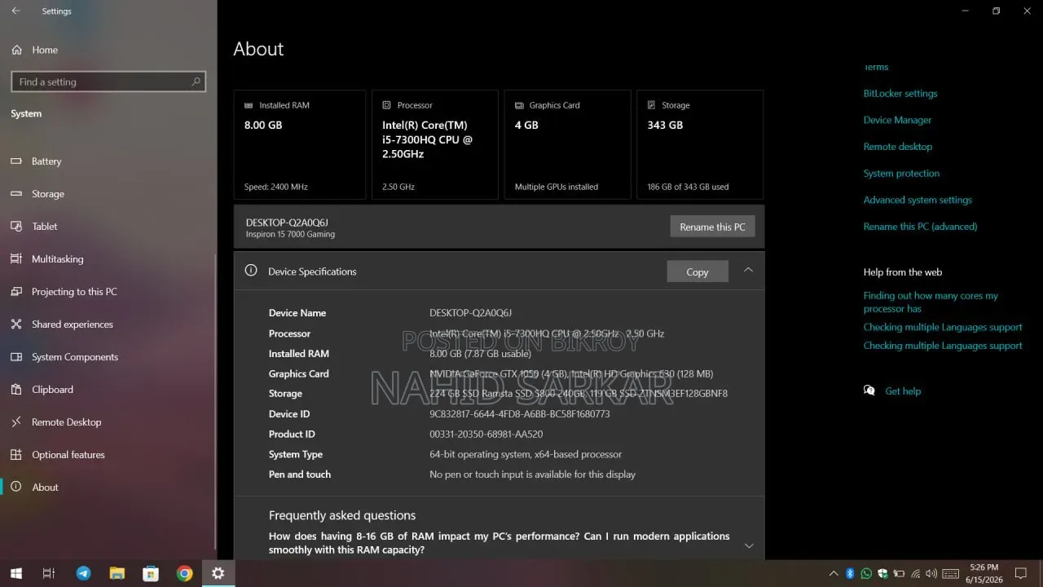
Task: Copy the device specifications
Action: [x=698, y=271]
